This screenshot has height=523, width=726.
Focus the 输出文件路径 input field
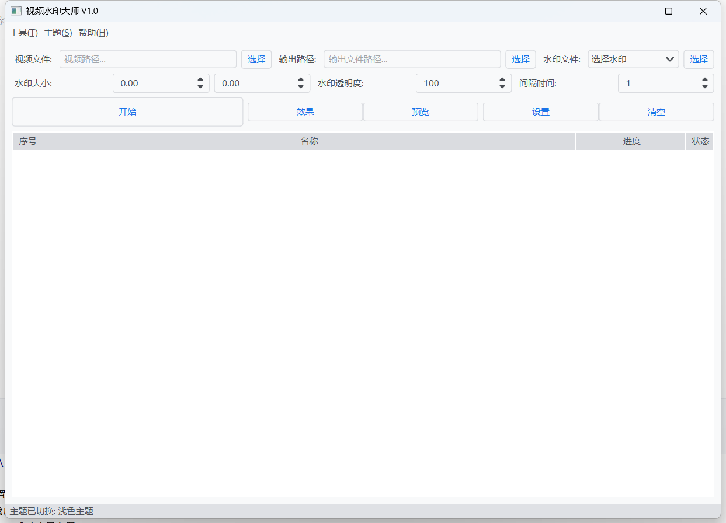tap(412, 59)
